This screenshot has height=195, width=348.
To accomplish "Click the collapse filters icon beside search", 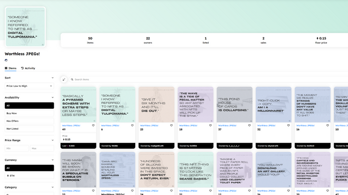I will click(x=64, y=79).
